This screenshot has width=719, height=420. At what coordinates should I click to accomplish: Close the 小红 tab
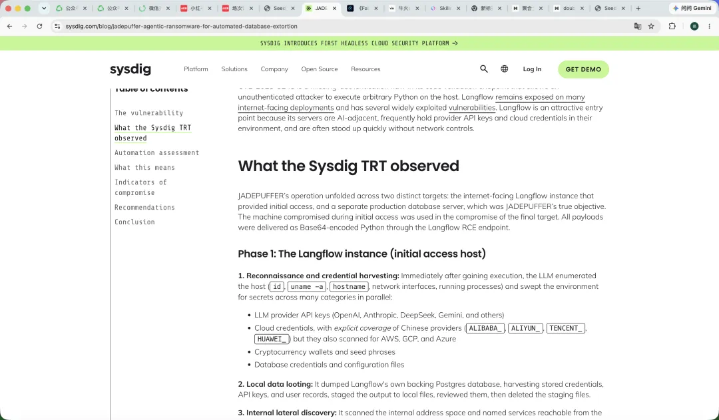[x=210, y=8]
